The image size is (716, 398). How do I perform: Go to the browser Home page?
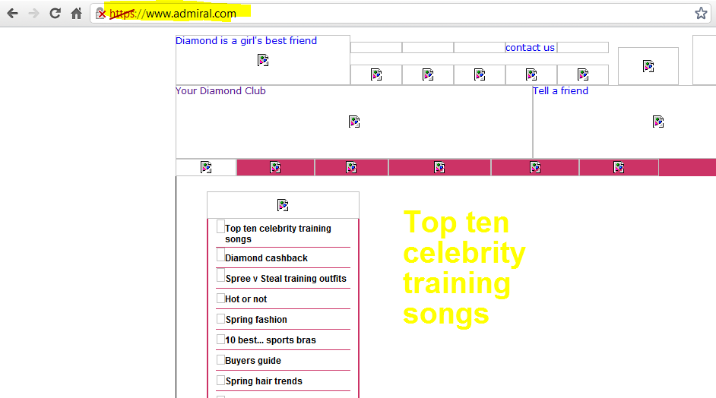coord(76,14)
